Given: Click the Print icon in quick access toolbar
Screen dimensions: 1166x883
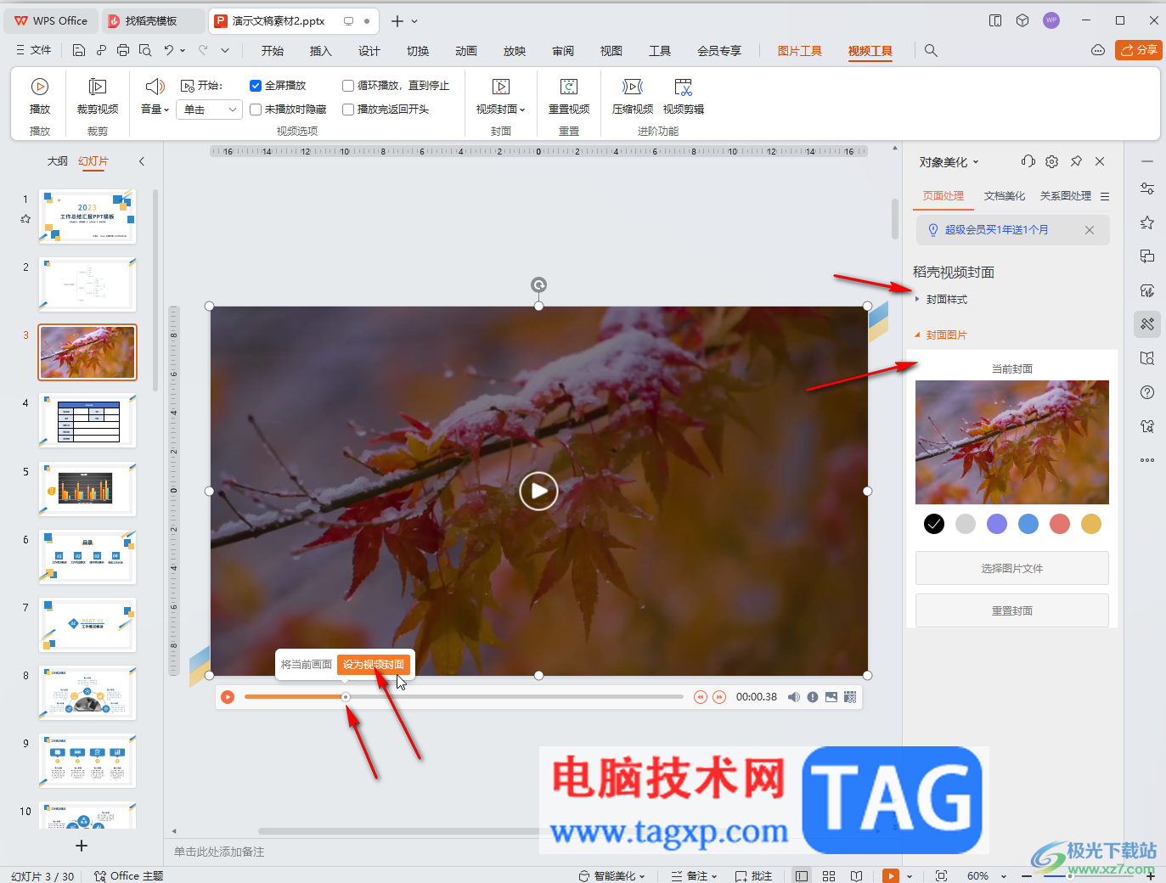Looking at the screenshot, I should click(x=123, y=50).
